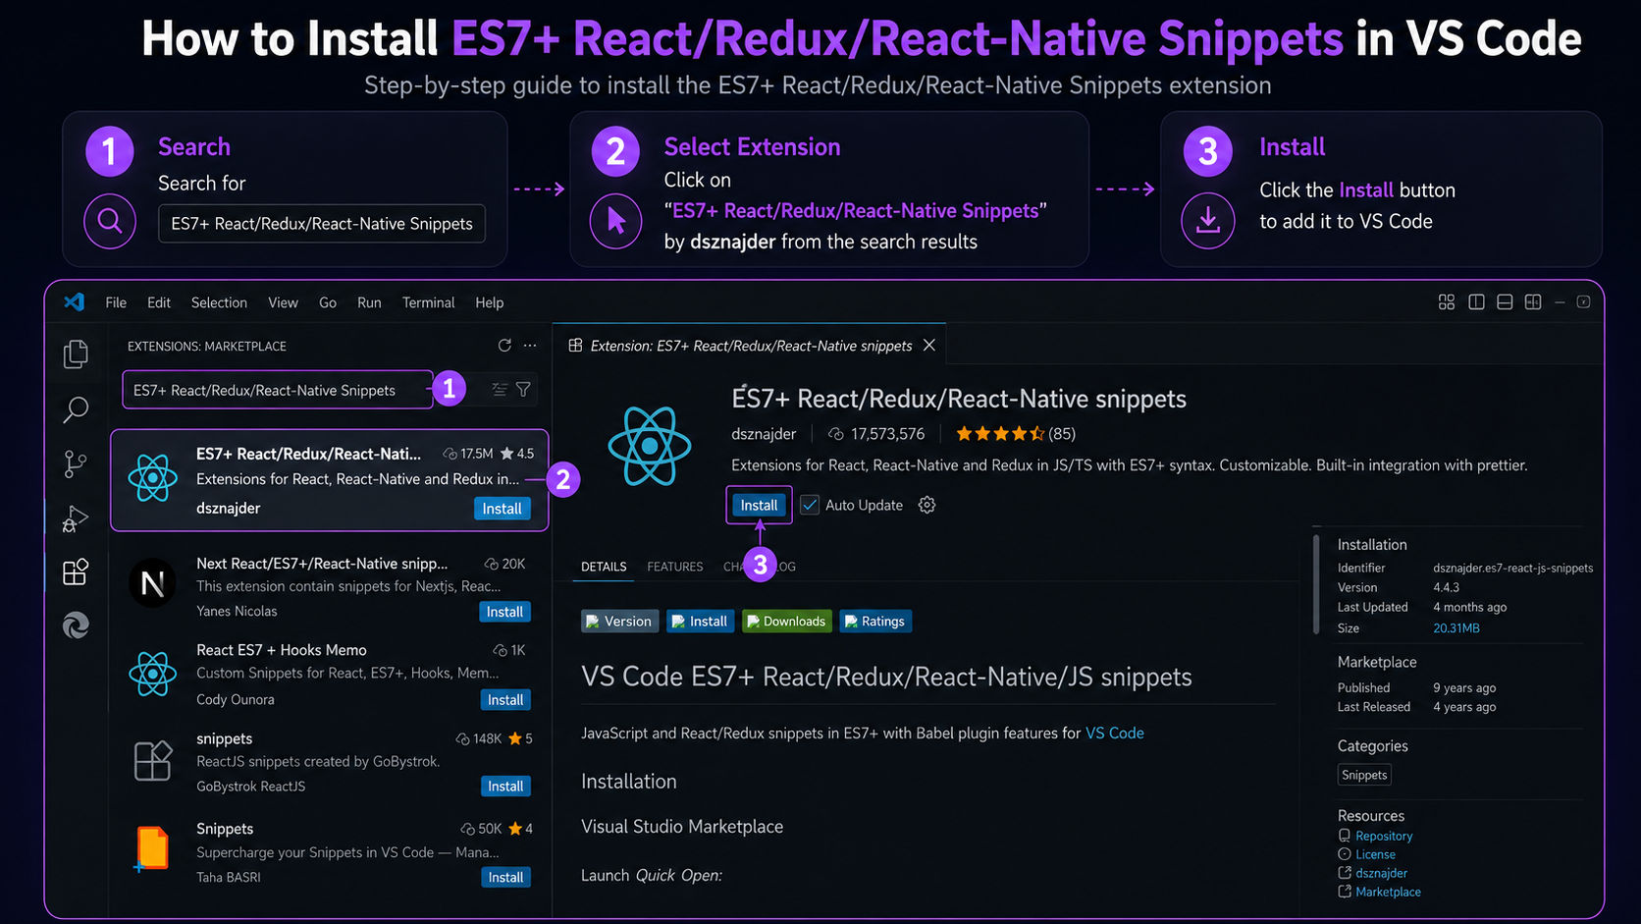Open extension settings gear next to Auto Update

point(926,505)
